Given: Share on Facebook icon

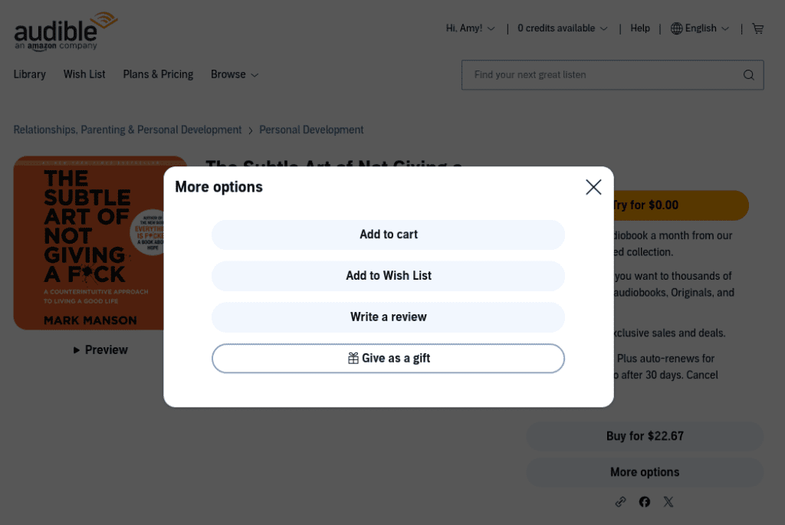Looking at the screenshot, I should (x=644, y=501).
